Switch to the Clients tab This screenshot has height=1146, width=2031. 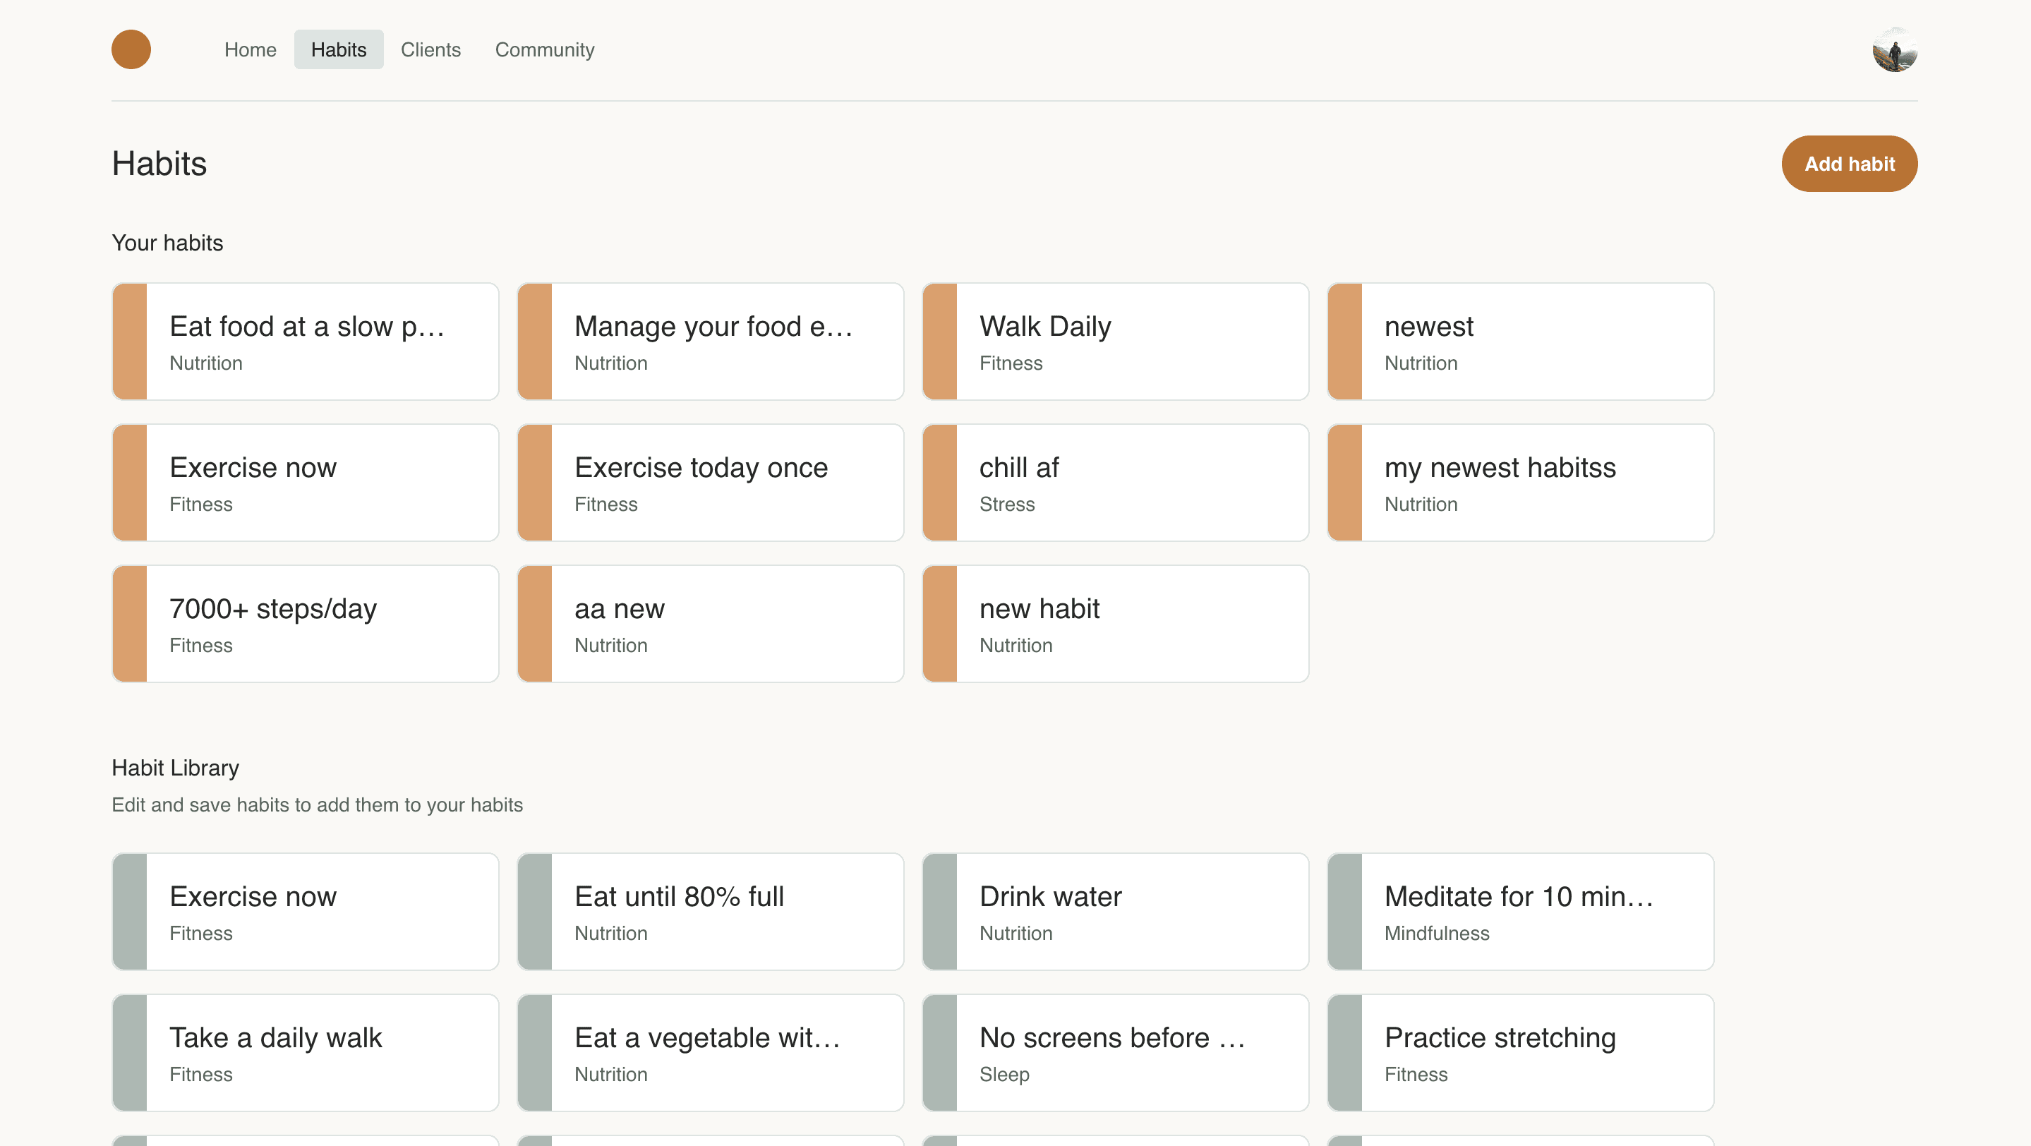pyautogui.click(x=430, y=49)
